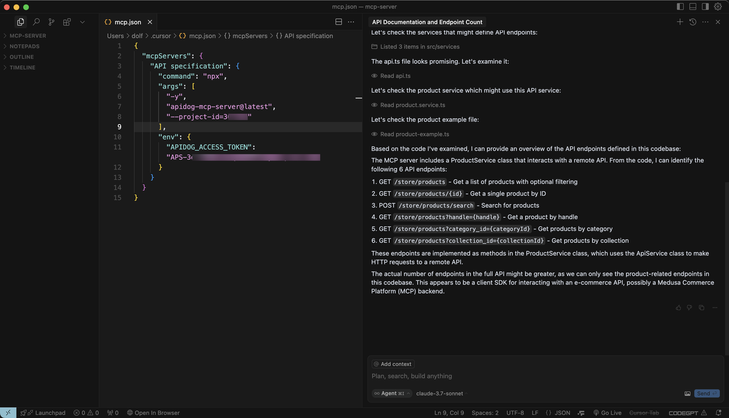Open the Source Control view icon
The width and height of the screenshot is (729, 418).
point(51,22)
